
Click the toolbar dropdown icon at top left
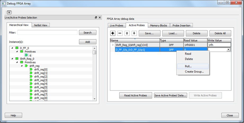9,12
